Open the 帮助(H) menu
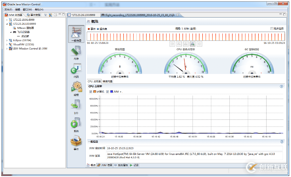The height and width of the screenshot is (177, 291). coord(39,9)
